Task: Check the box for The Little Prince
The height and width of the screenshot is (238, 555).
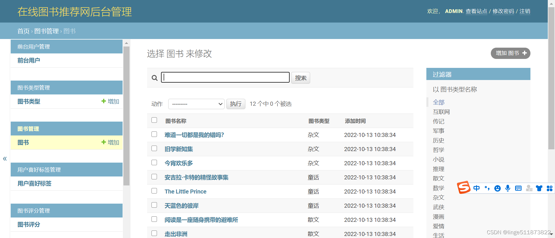Action: [154, 191]
